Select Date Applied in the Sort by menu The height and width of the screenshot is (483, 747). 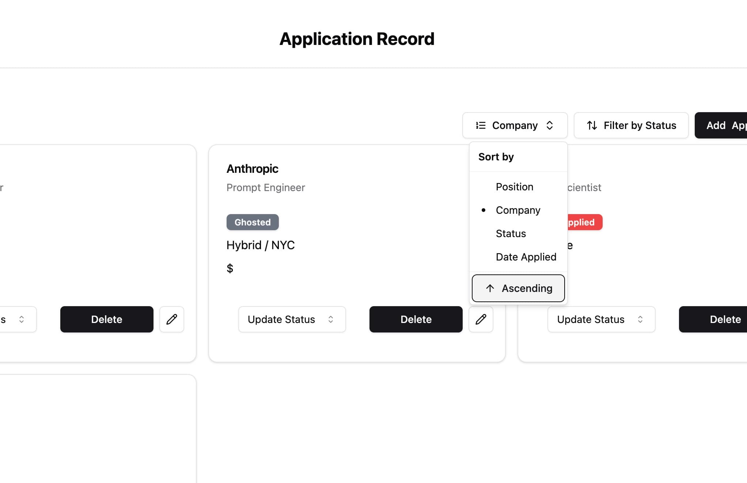click(x=526, y=257)
